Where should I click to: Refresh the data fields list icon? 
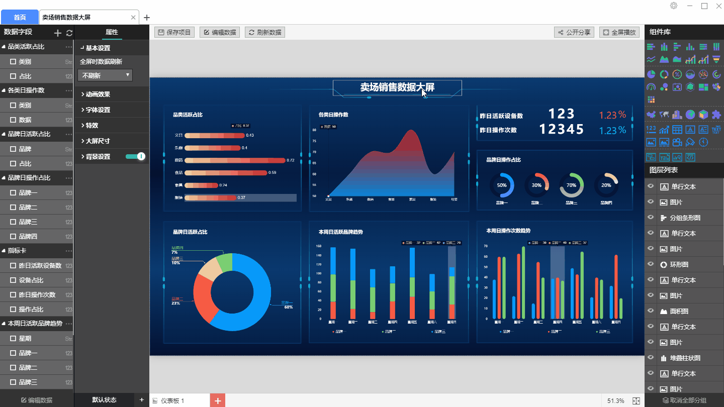tap(69, 33)
